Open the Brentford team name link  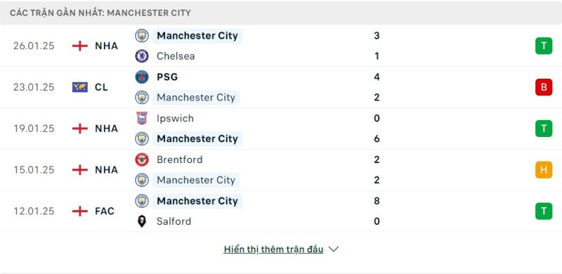[180, 159]
